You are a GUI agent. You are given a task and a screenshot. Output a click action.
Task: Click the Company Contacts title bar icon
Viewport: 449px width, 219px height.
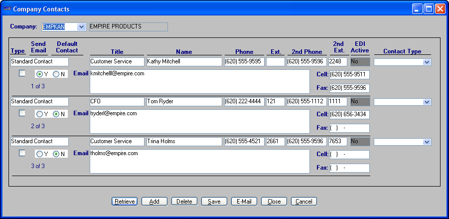6,9
